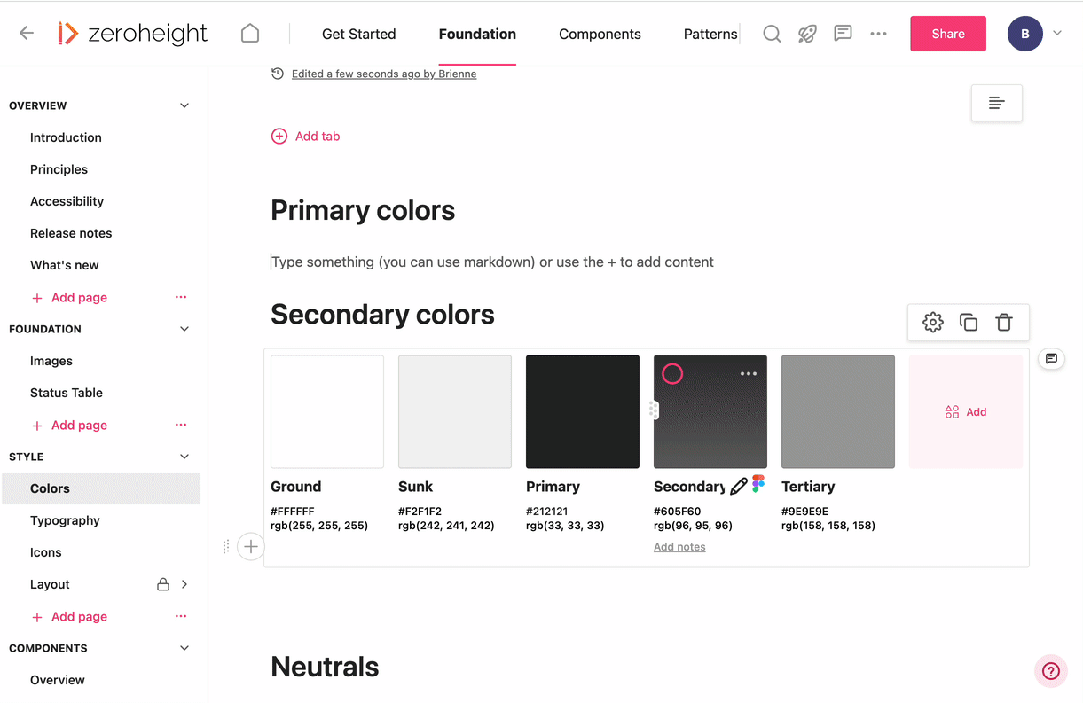Open Overview section three-dot options
The width and height of the screenshot is (1083, 703).
coord(181,297)
